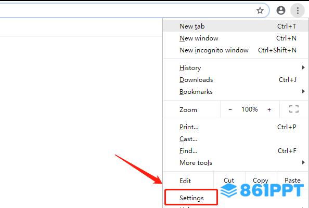
Task: Expand the History submenu arrow
Action: (x=303, y=67)
